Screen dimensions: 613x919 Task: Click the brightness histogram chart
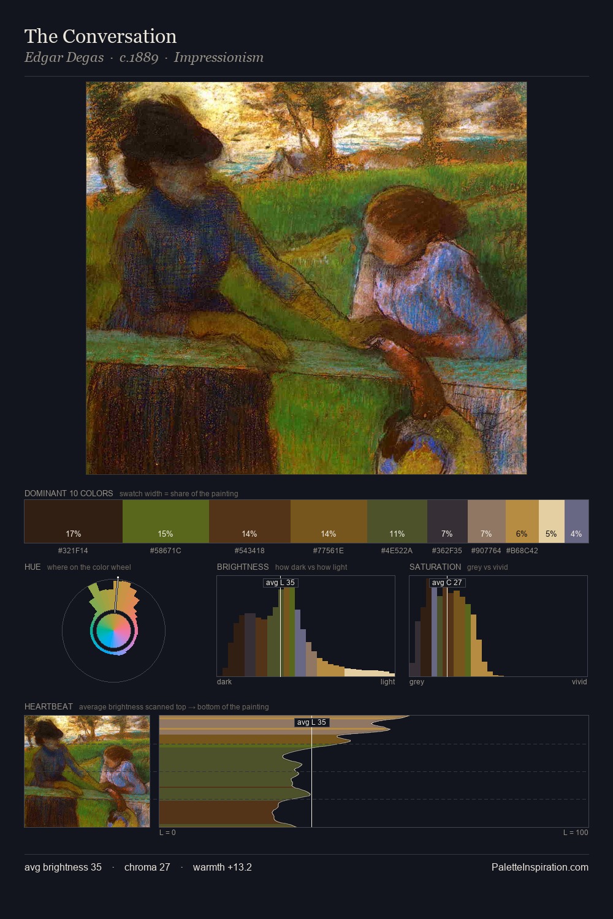(306, 626)
